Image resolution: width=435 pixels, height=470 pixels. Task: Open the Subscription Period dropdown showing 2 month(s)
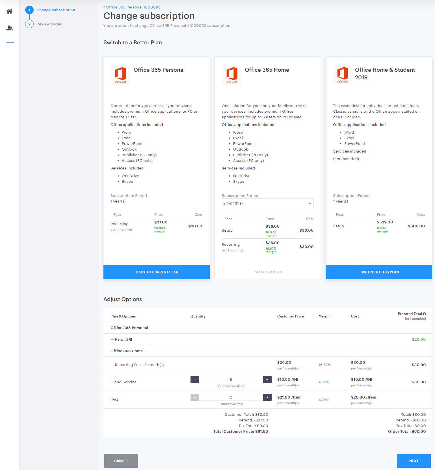coord(268,203)
